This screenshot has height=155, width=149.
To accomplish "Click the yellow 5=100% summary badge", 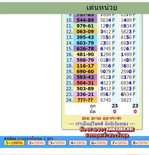I will (14, 143).
